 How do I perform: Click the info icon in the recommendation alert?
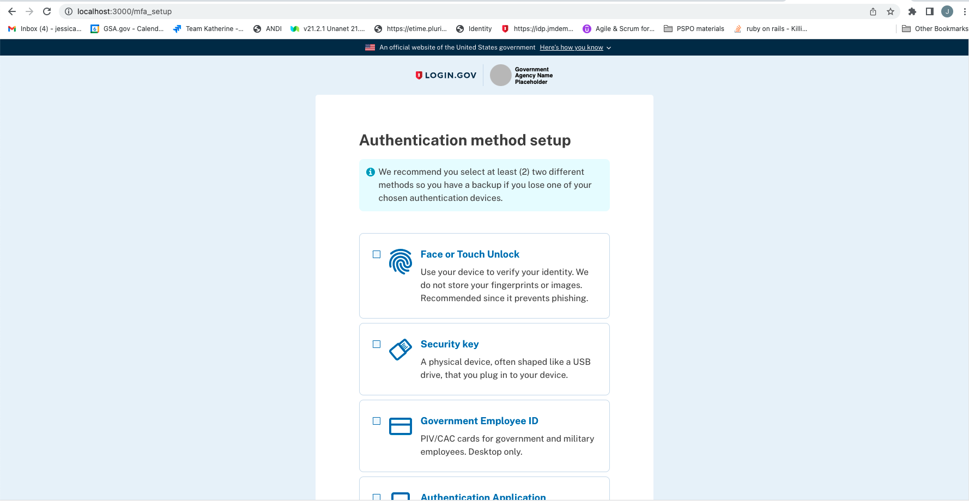(371, 172)
